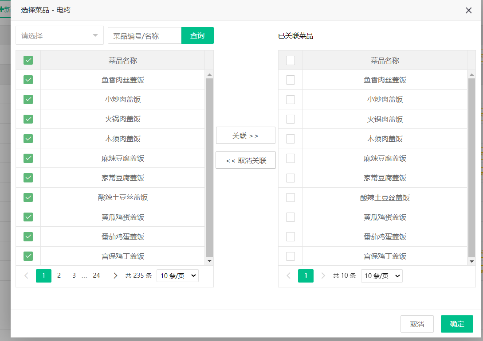
Task: Toggle select-all checkbox in left table header
Action: [28, 60]
